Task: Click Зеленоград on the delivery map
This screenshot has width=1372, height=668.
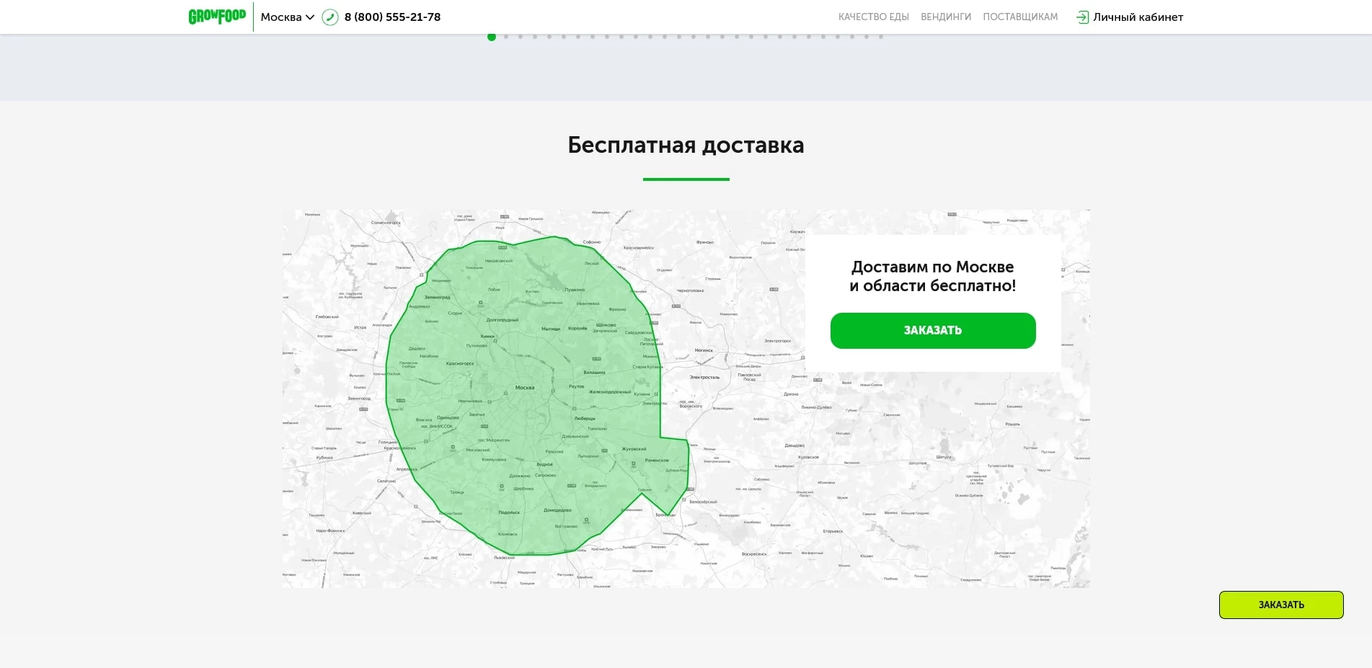Action: (437, 297)
